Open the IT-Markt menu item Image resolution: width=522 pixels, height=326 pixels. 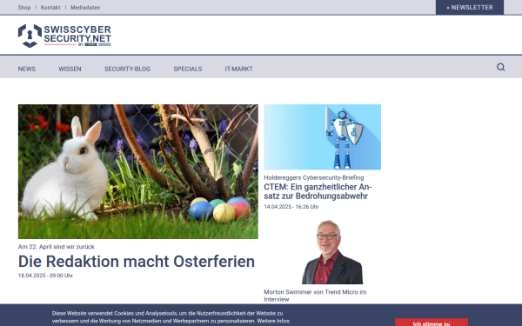point(238,69)
